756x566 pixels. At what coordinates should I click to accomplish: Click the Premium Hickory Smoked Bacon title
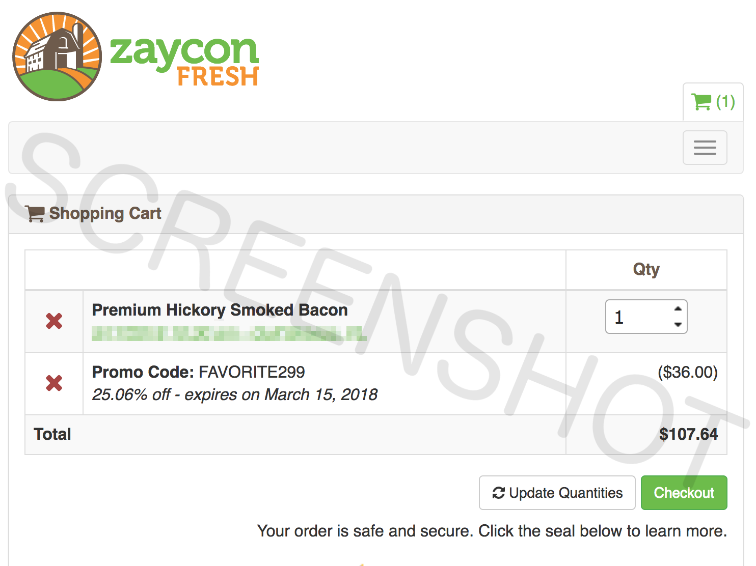pos(220,310)
